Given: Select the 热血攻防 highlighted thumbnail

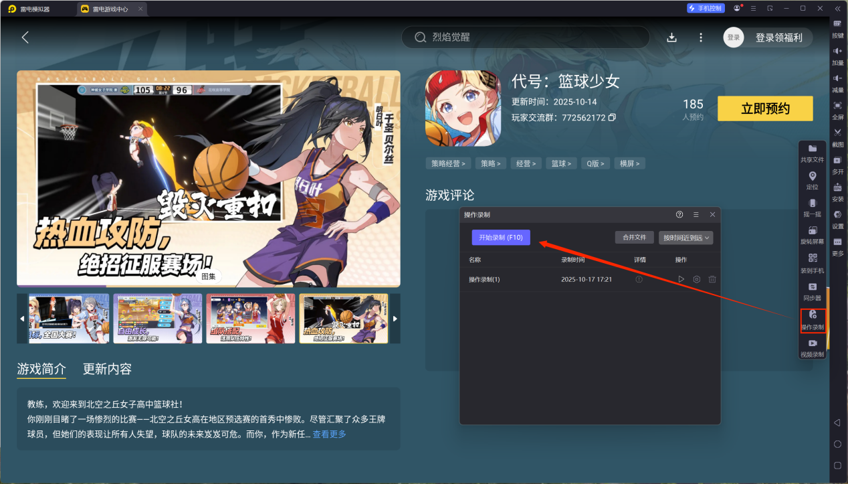Looking at the screenshot, I should pyautogui.click(x=344, y=319).
